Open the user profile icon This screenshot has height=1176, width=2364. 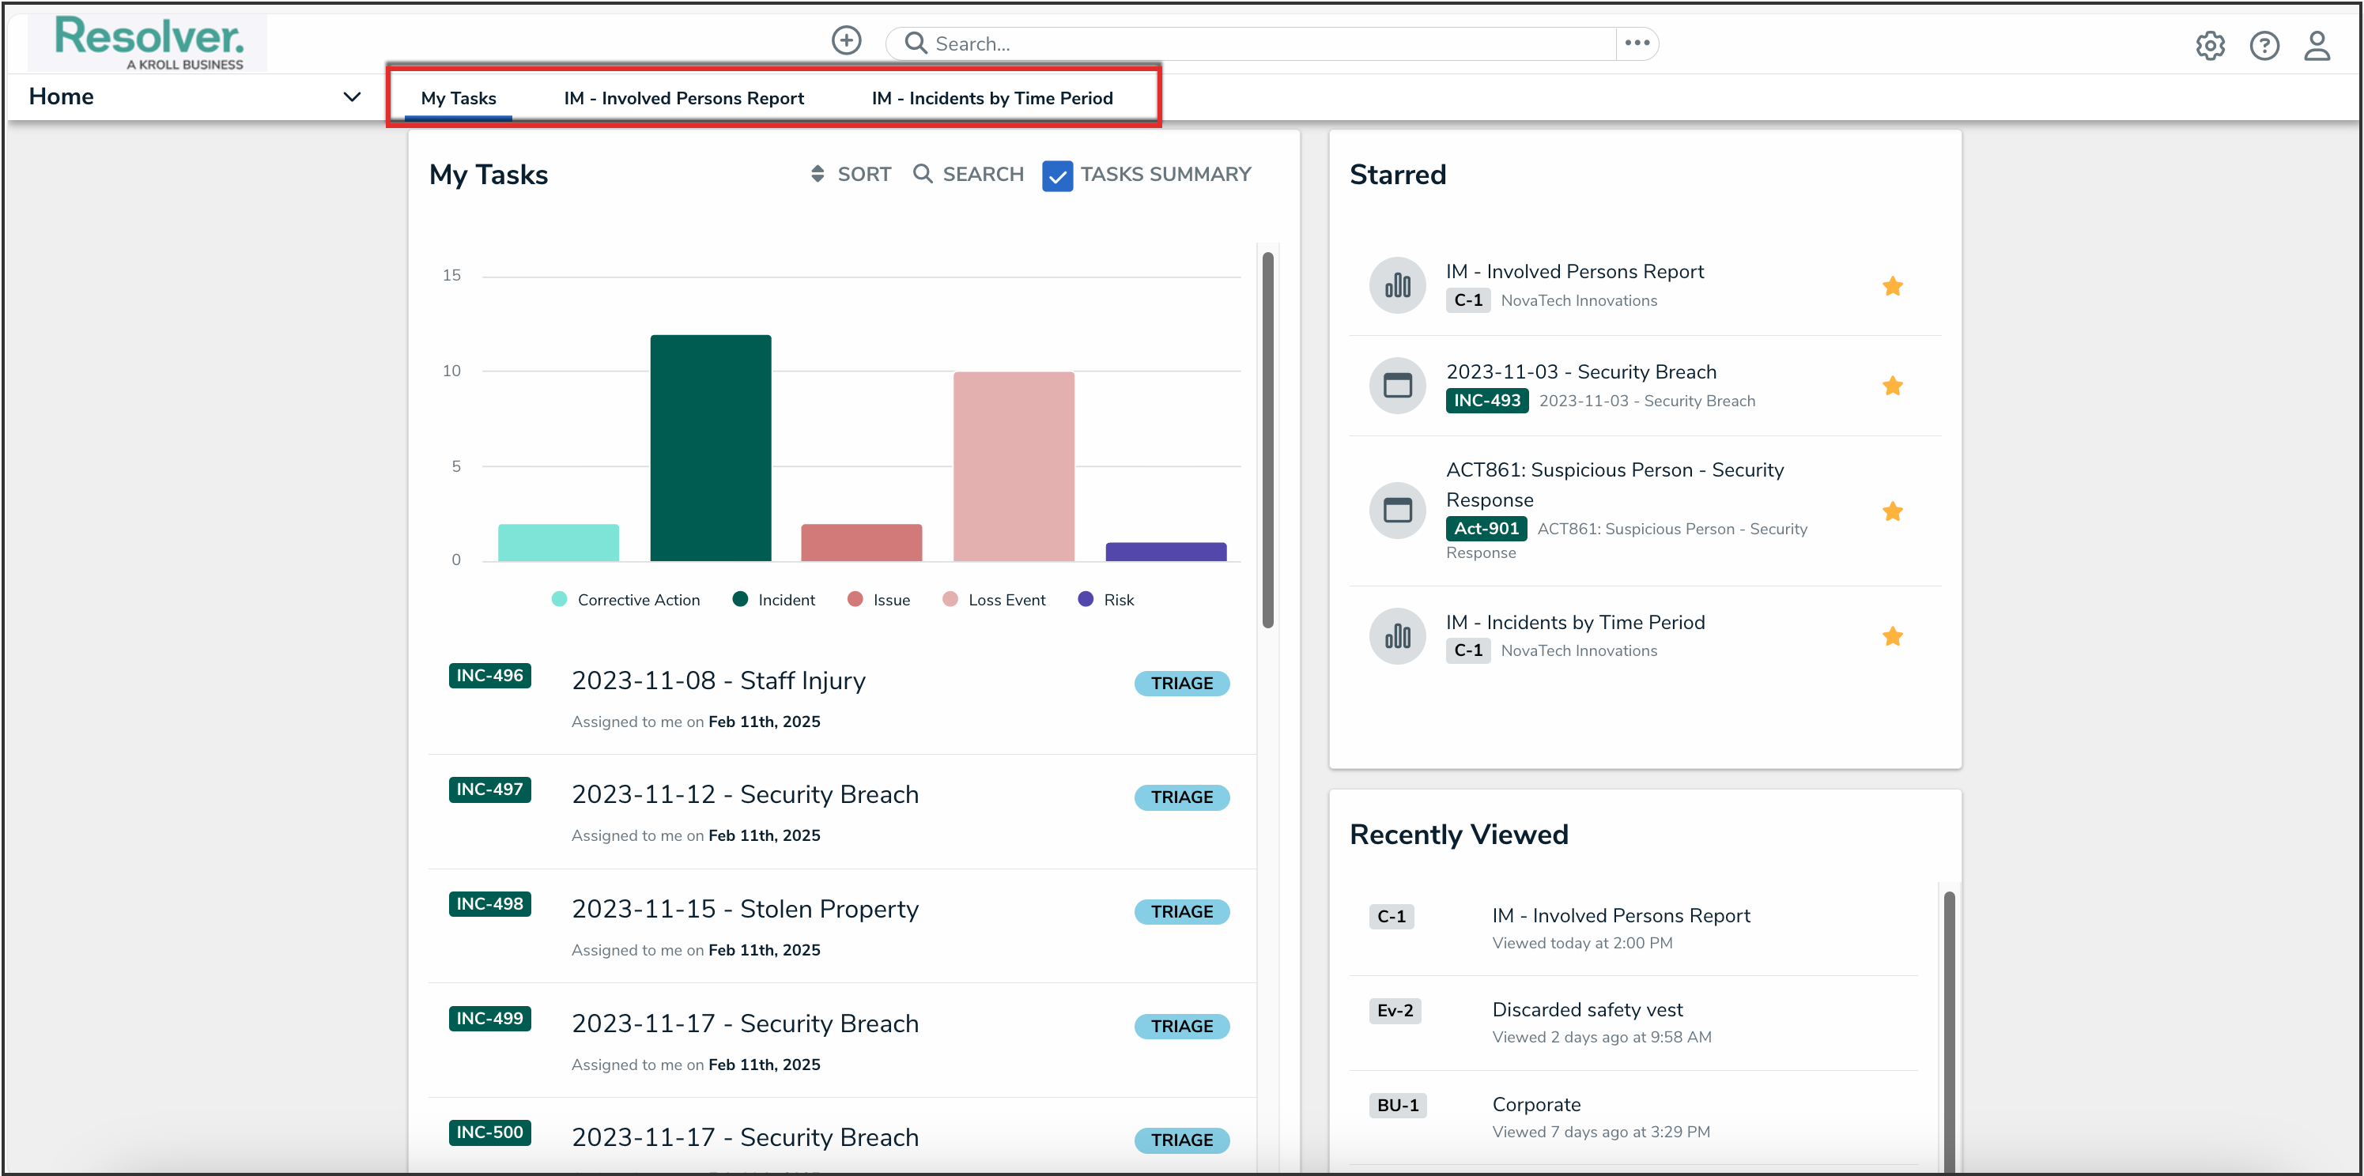pyautogui.click(x=2317, y=45)
